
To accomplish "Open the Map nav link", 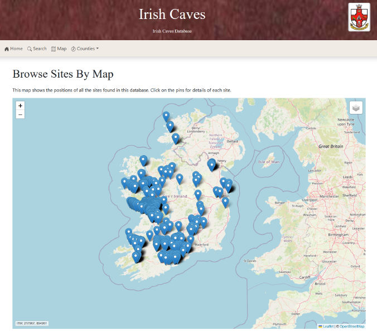I will point(59,49).
